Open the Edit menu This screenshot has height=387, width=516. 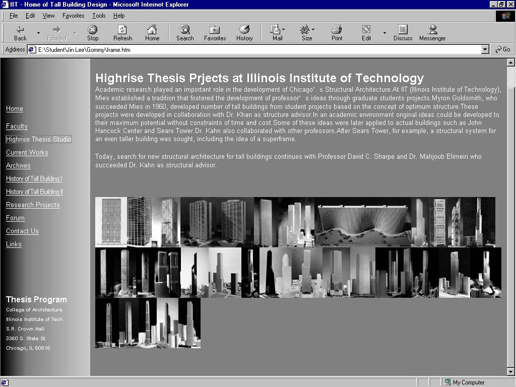[30, 16]
